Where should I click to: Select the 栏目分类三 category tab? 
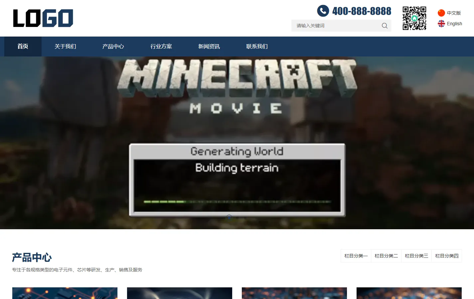[416, 256]
